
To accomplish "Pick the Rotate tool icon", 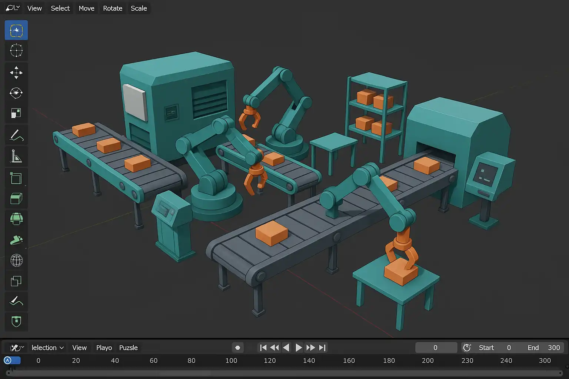I will pyautogui.click(x=16, y=93).
